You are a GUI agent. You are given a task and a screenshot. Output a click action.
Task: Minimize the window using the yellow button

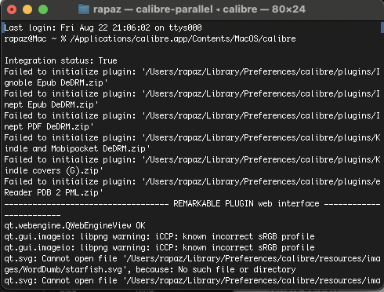point(27,9)
